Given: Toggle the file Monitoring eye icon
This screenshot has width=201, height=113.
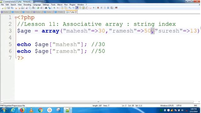Looking at the screenshot, I should point(94,8).
